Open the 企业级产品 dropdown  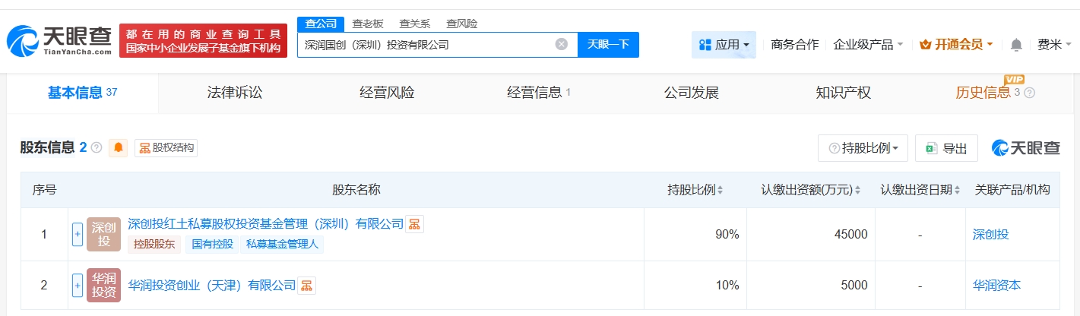point(868,45)
